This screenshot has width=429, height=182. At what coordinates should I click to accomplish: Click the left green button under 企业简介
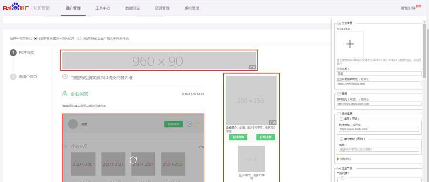(238, 137)
